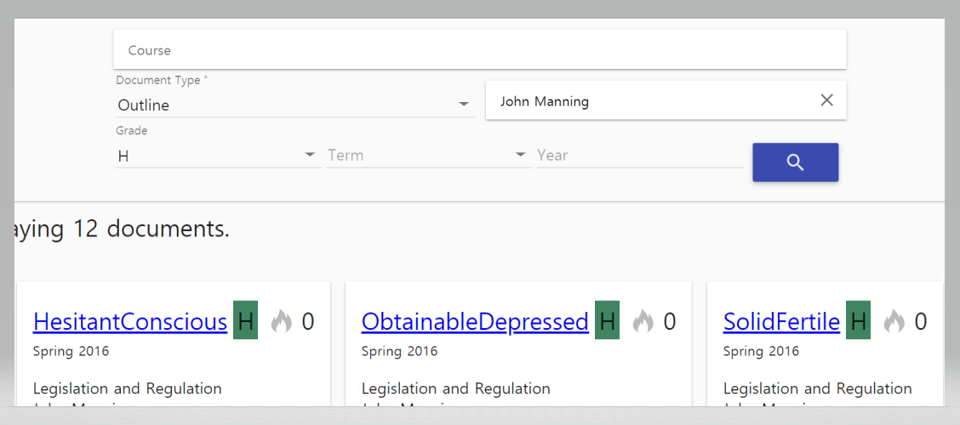Screen dimensions: 960x425
Task: Click flame icon on ObtainableDepressed card
Action: point(643,321)
